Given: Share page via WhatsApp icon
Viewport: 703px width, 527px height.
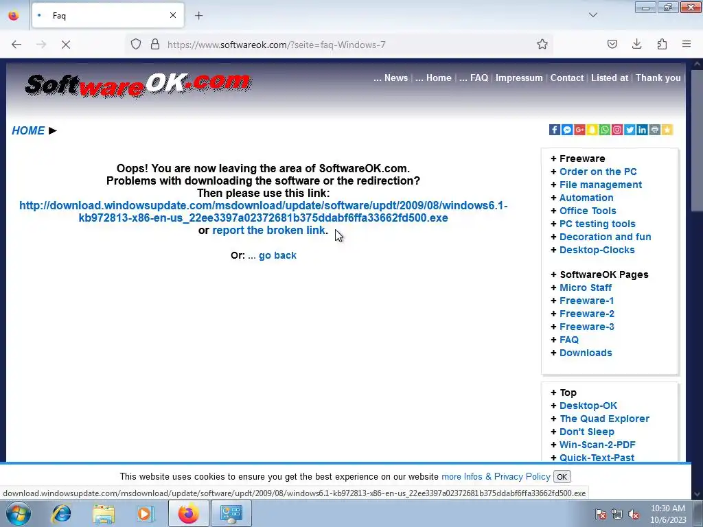Looking at the screenshot, I should [605, 130].
